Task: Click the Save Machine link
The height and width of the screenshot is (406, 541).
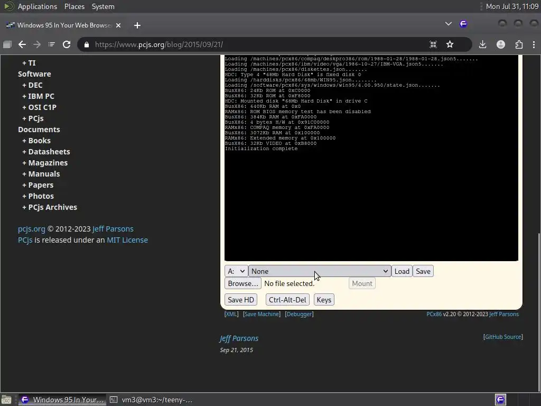Action: [262, 314]
